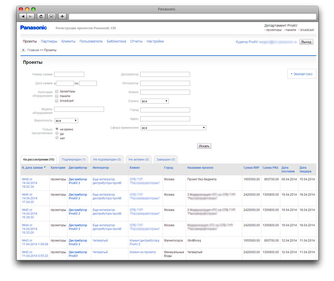Open the Библиотека menu item
334x281 pixels.
coord(116,42)
